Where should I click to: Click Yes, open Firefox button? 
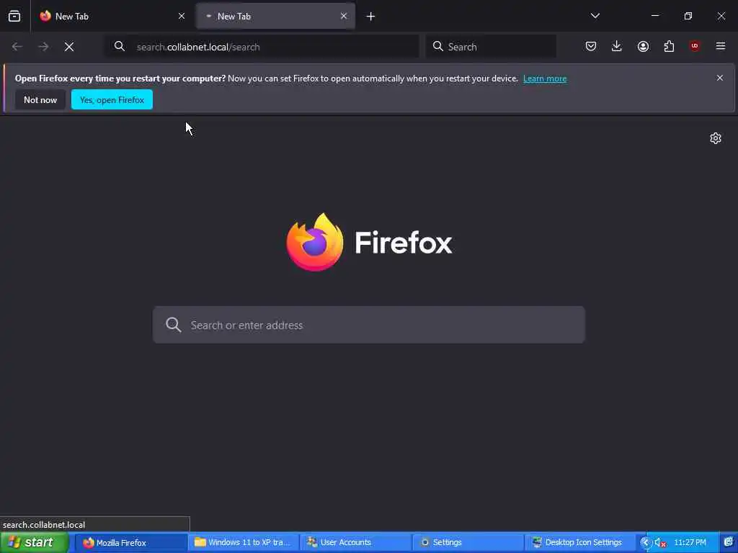pyautogui.click(x=112, y=99)
